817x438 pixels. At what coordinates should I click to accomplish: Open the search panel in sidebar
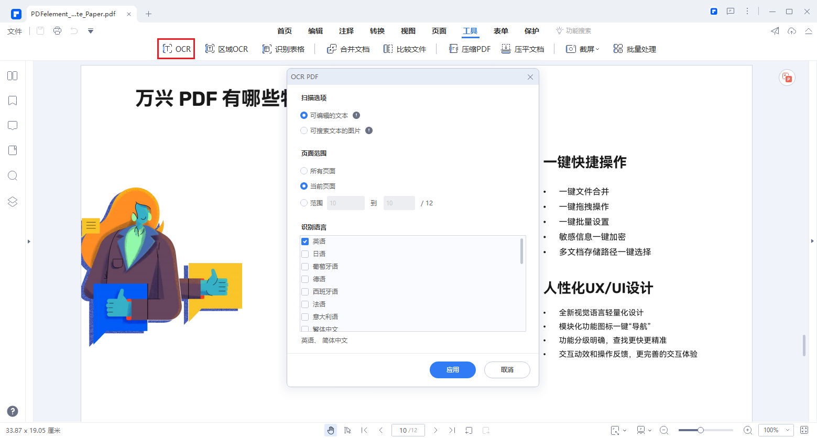[12, 176]
